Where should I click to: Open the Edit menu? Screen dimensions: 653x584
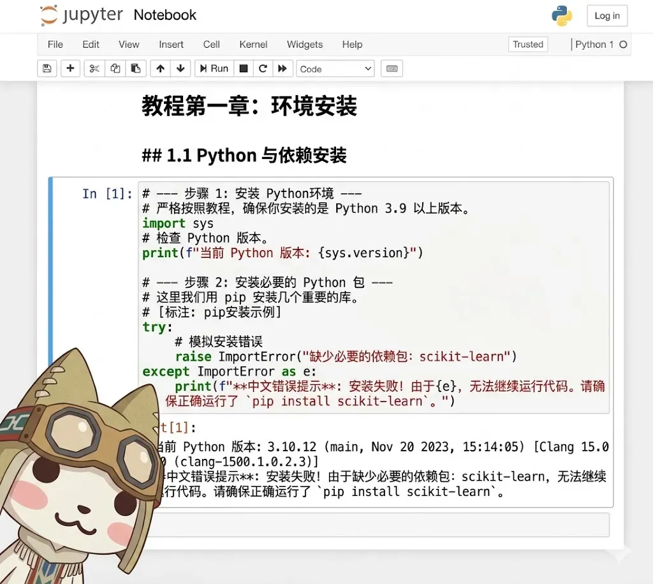tap(91, 45)
